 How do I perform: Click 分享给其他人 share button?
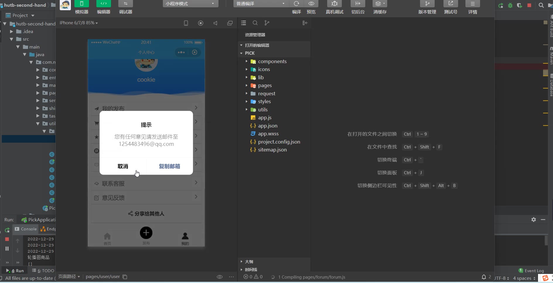pyautogui.click(x=146, y=214)
